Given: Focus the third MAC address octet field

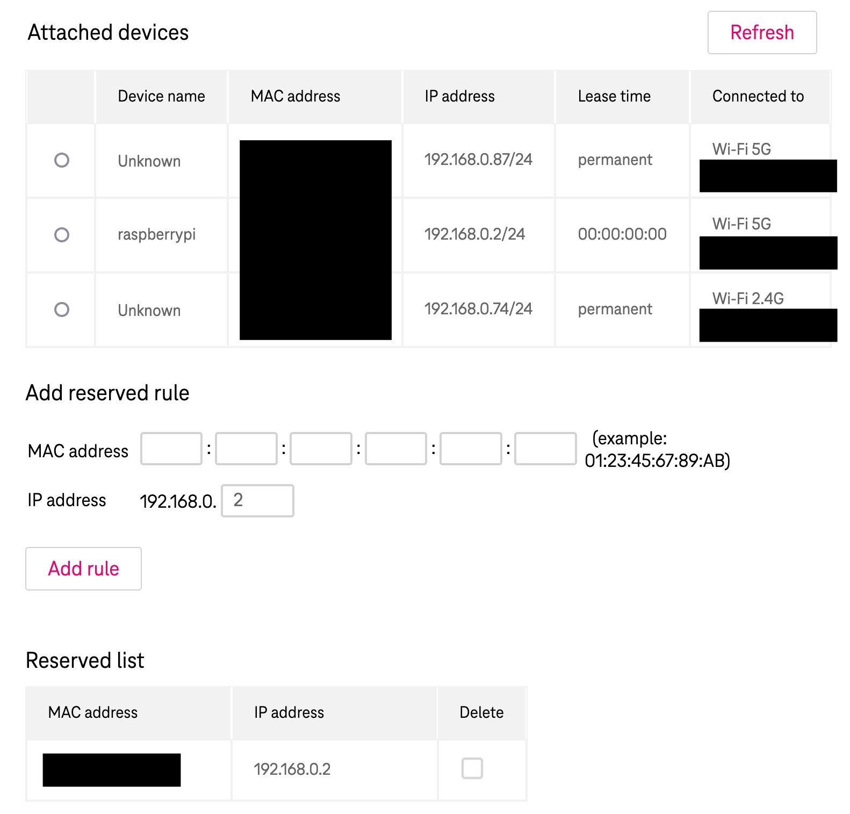Looking at the screenshot, I should [x=321, y=449].
